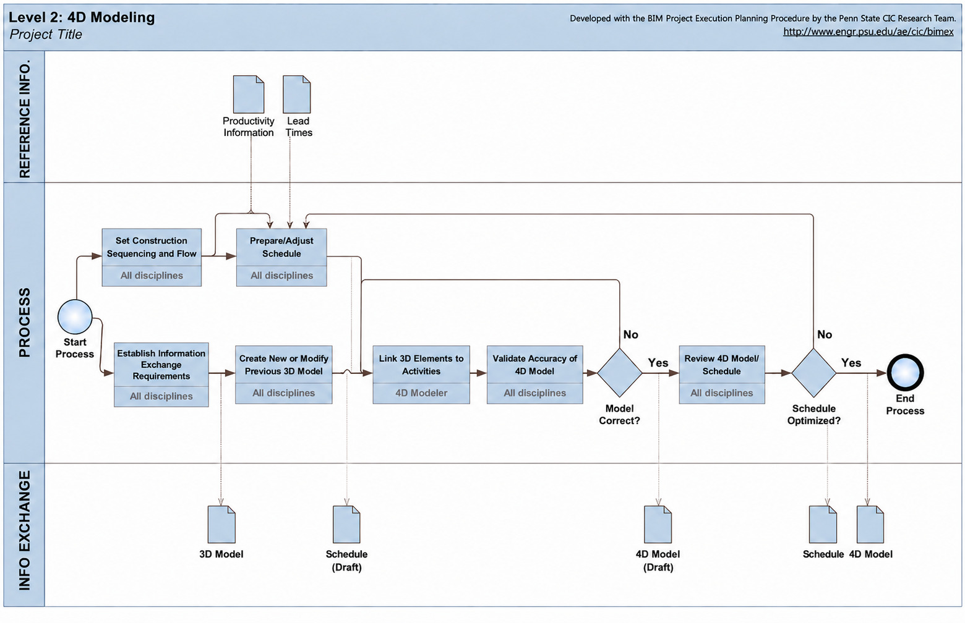
Task: Select Set Construction Sequencing and Flow box
Action: click(x=152, y=258)
